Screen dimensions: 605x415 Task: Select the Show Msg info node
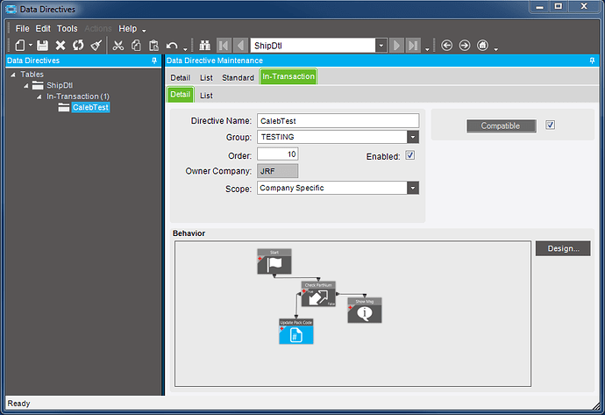tap(365, 311)
